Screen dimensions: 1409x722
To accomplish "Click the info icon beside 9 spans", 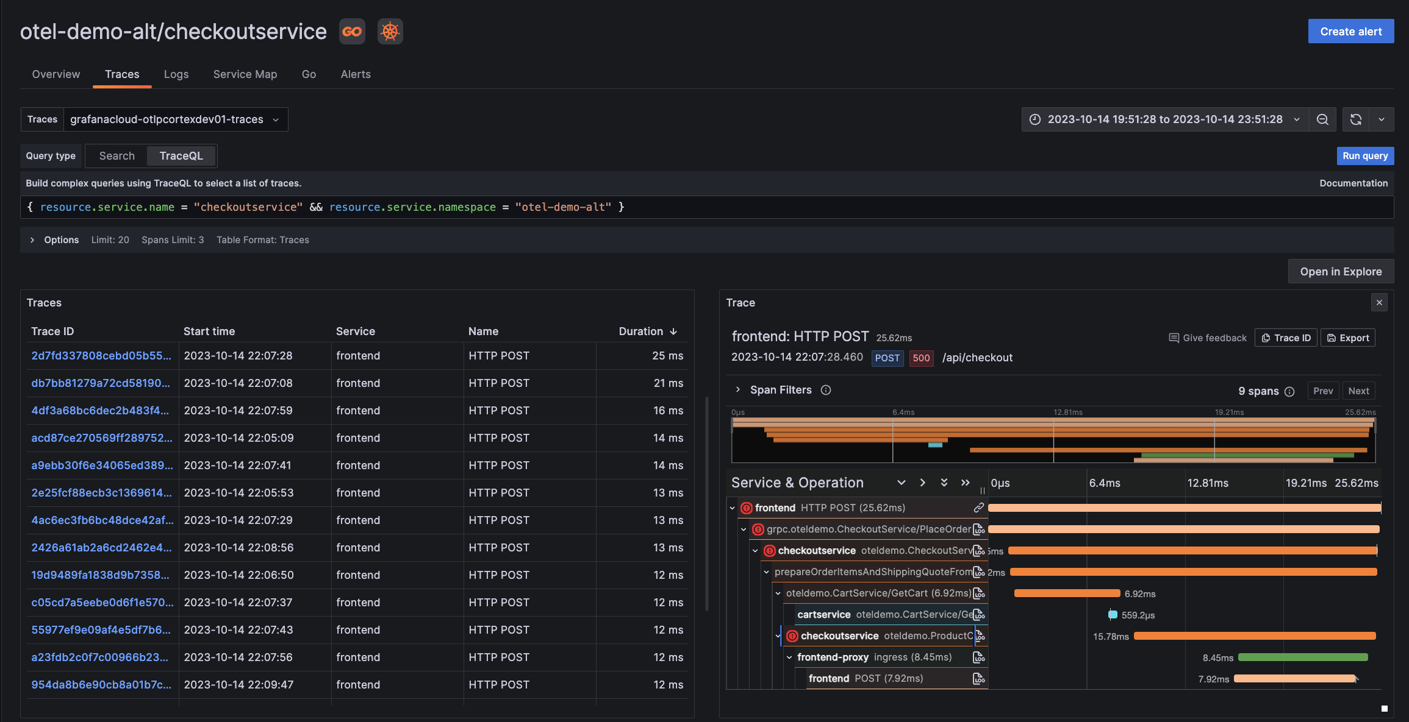I will coord(1289,391).
